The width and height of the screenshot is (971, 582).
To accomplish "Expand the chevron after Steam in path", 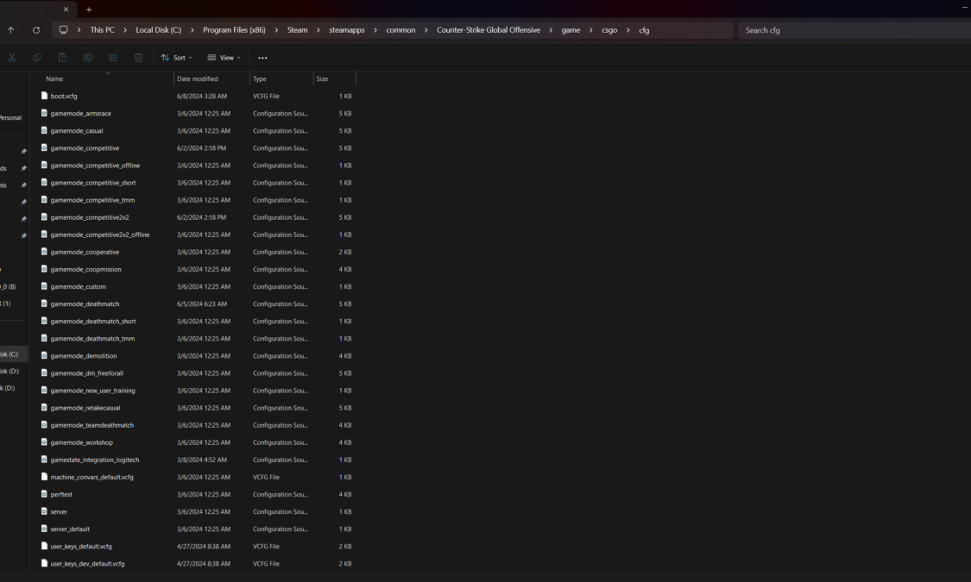I will click(x=318, y=30).
